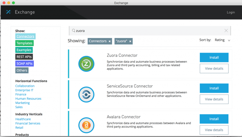
Task: View details of Avalara Connector
Action: [214, 130]
